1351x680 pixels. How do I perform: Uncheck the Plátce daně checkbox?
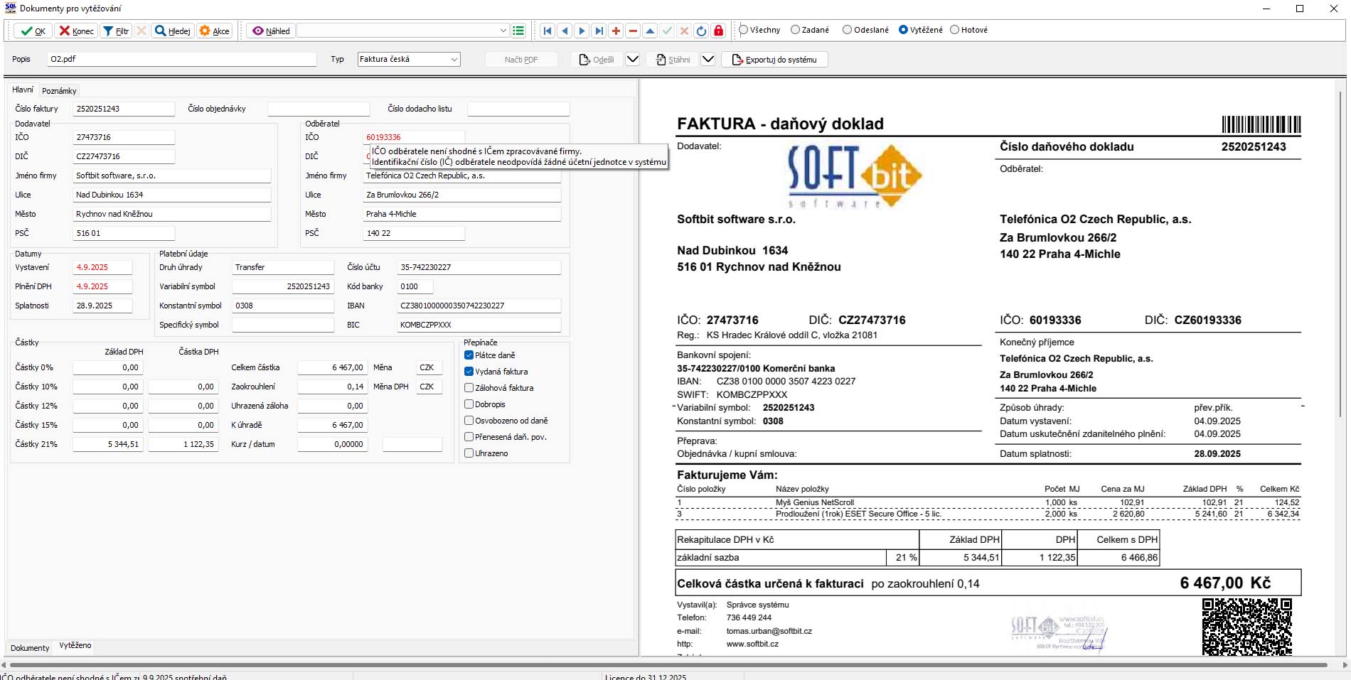click(x=469, y=355)
